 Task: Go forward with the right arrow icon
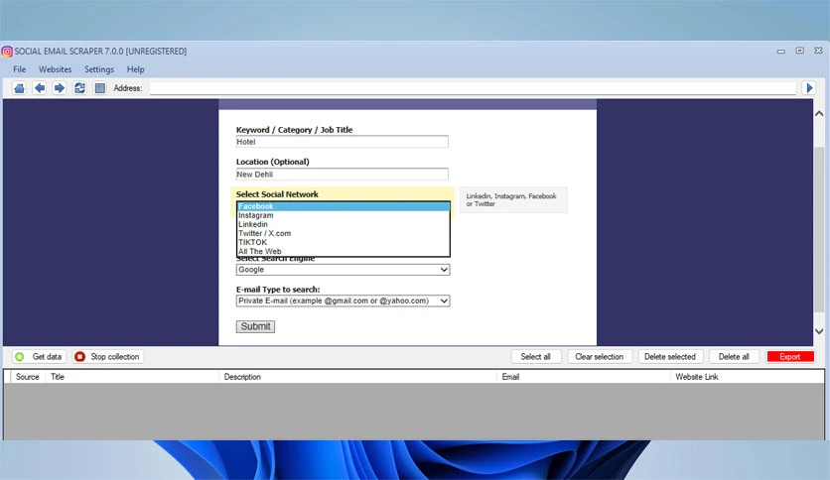(60, 87)
